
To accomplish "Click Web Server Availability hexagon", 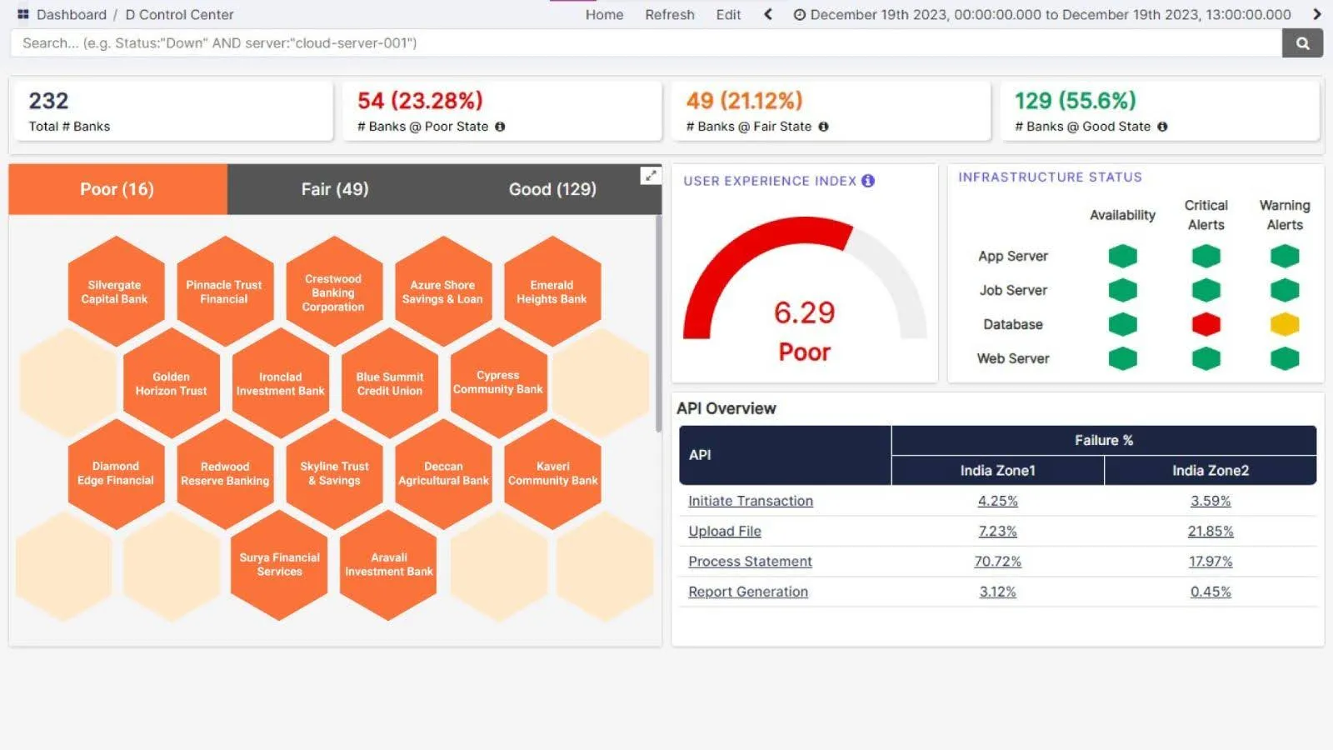I will click(1122, 358).
